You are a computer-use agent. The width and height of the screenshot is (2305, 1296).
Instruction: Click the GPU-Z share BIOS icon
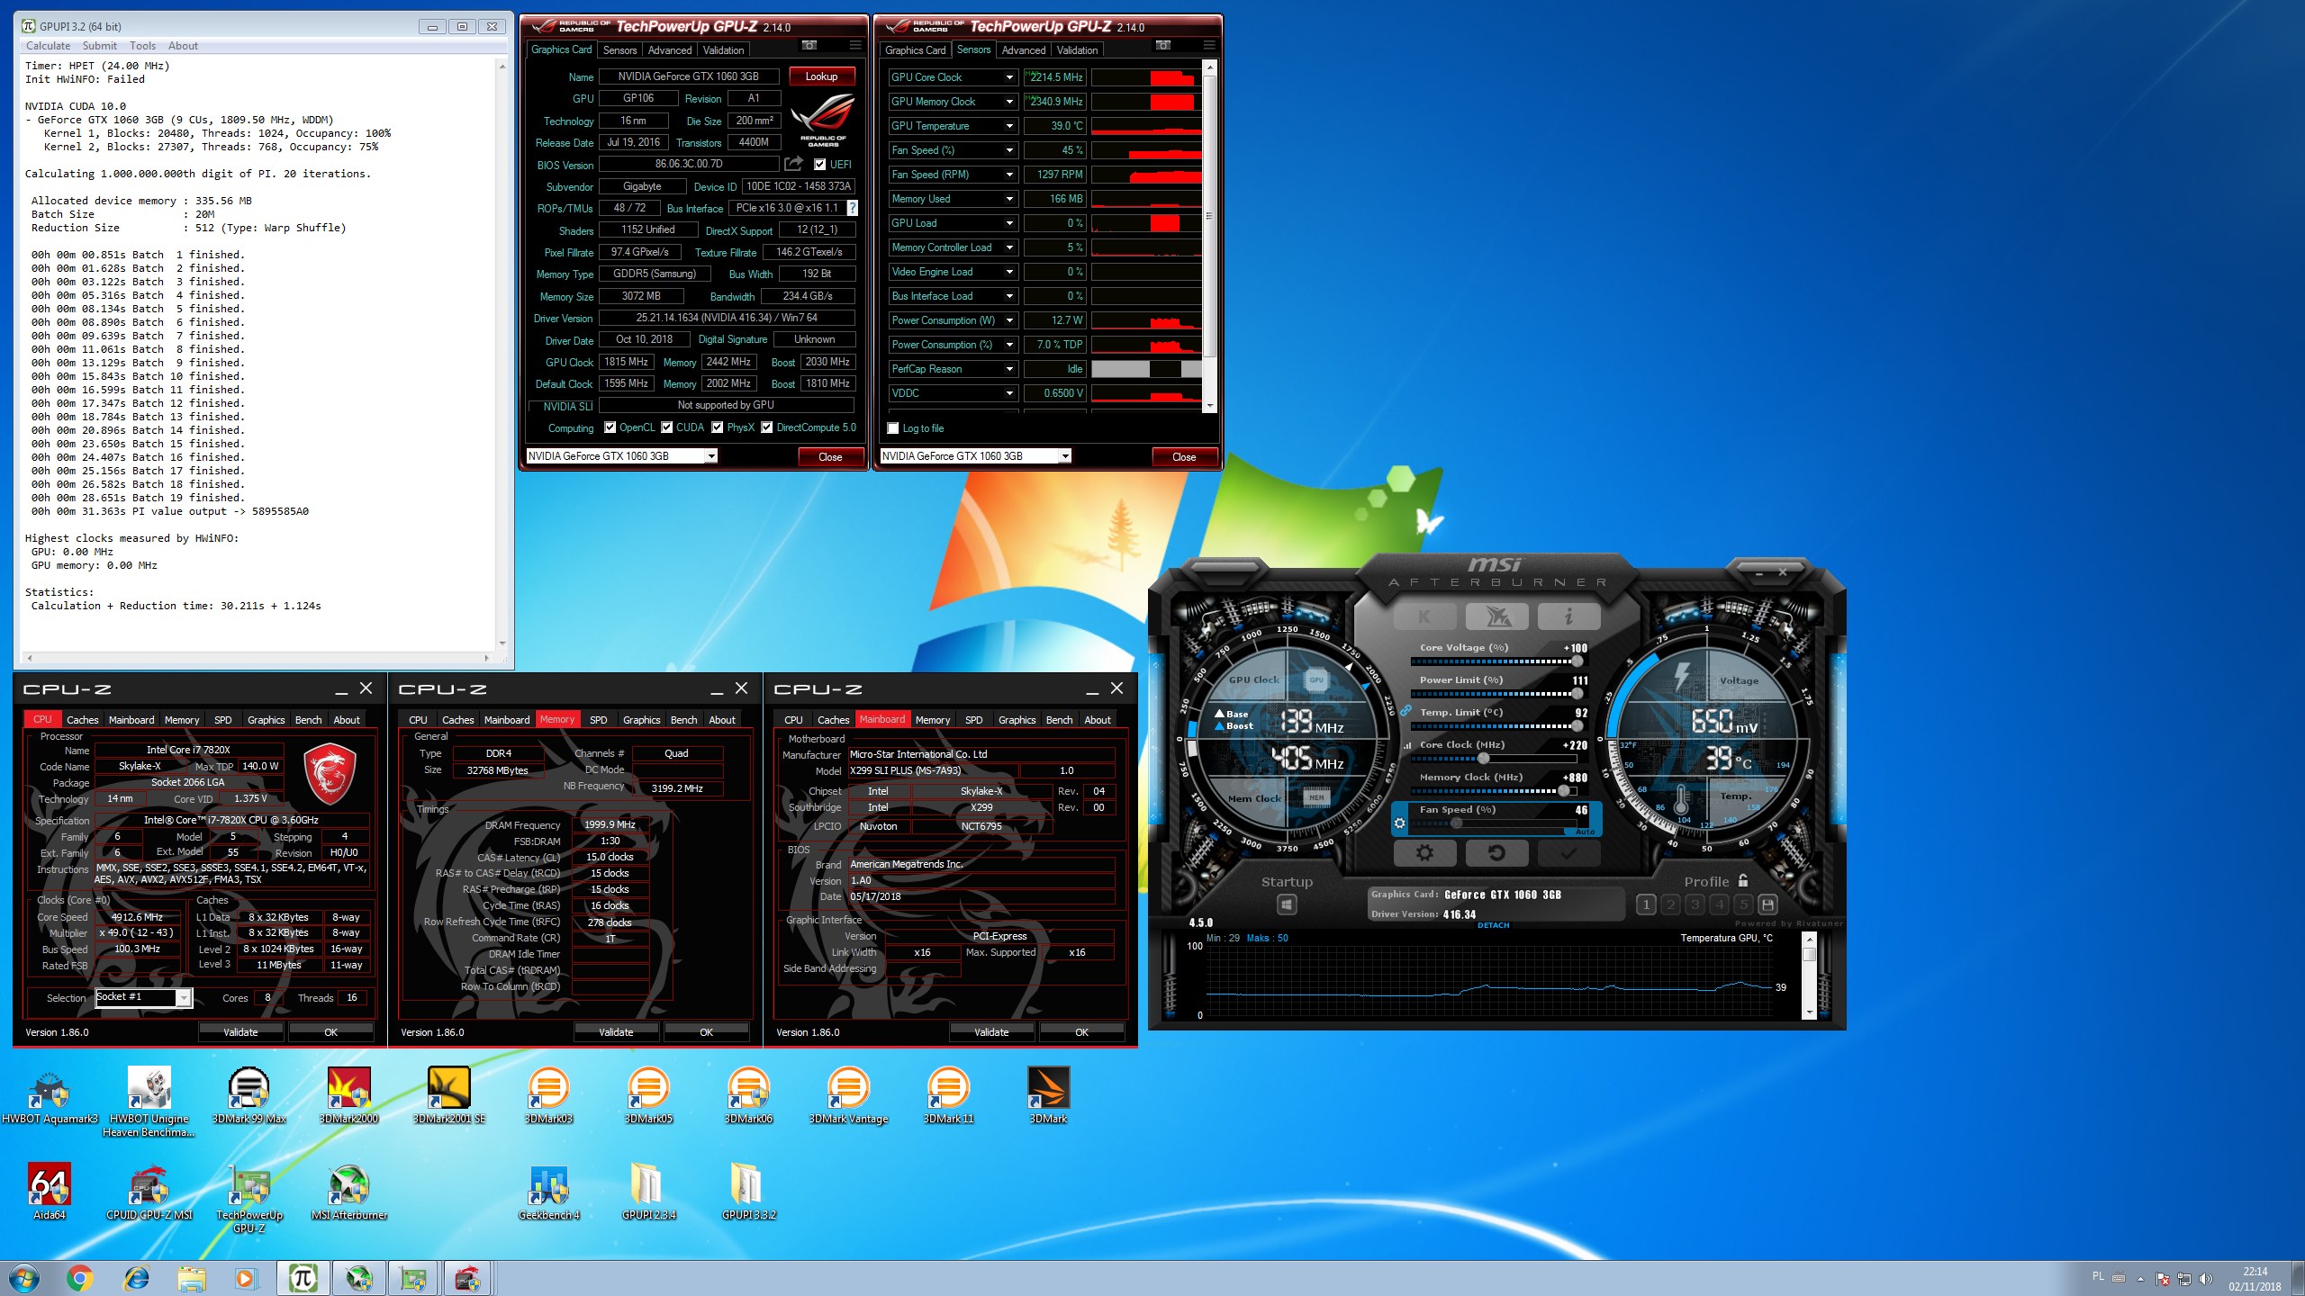point(793,164)
